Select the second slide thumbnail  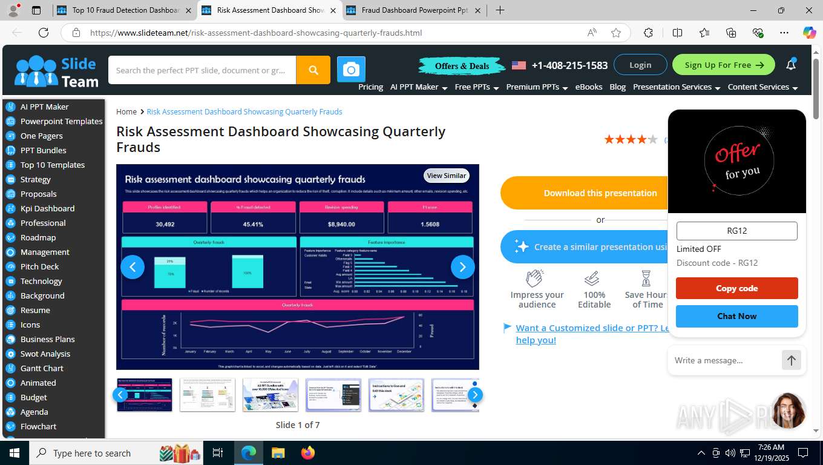click(x=208, y=395)
